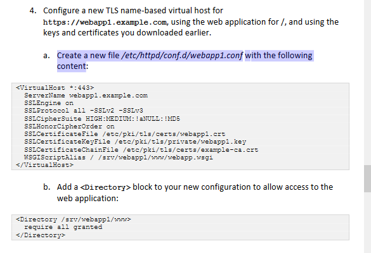Click the ServerName webapp1.example.com line
Image resolution: width=371 pixels, height=253 pixels.
pyautogui.click(x=86, y=96)
